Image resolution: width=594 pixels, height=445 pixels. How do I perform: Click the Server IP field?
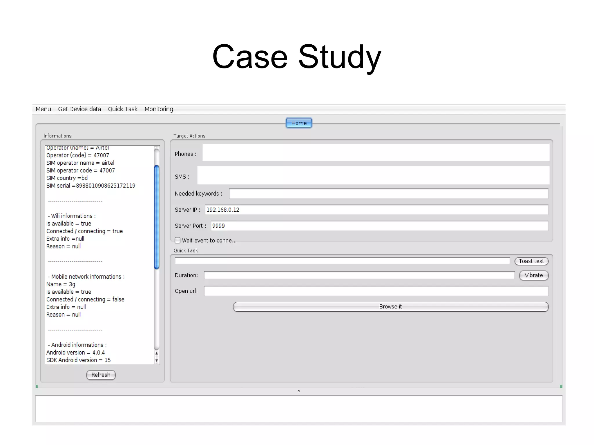376,210
